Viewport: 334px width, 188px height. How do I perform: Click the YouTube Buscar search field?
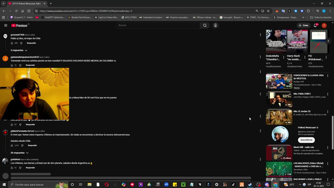click(x=158, y=25)
